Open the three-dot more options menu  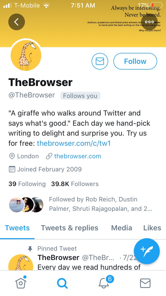tap(149, 22)
